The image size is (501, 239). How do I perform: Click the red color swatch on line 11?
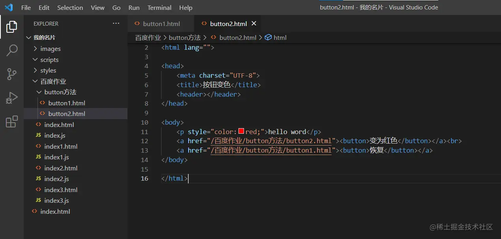(241, 132)
